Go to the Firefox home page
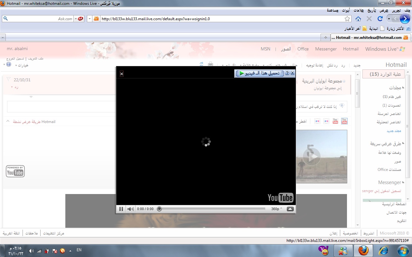Viewport: 412px width, 257px height. 358,19
